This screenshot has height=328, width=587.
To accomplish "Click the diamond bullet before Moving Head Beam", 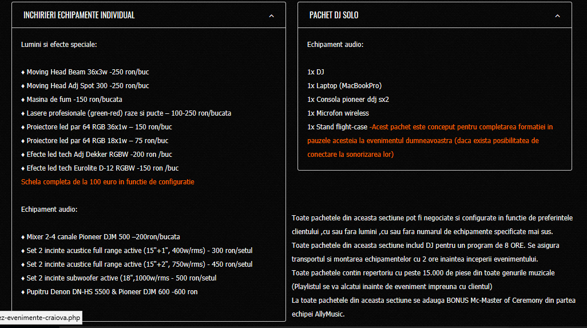I will pyautogui.click(x=23, y=72).
